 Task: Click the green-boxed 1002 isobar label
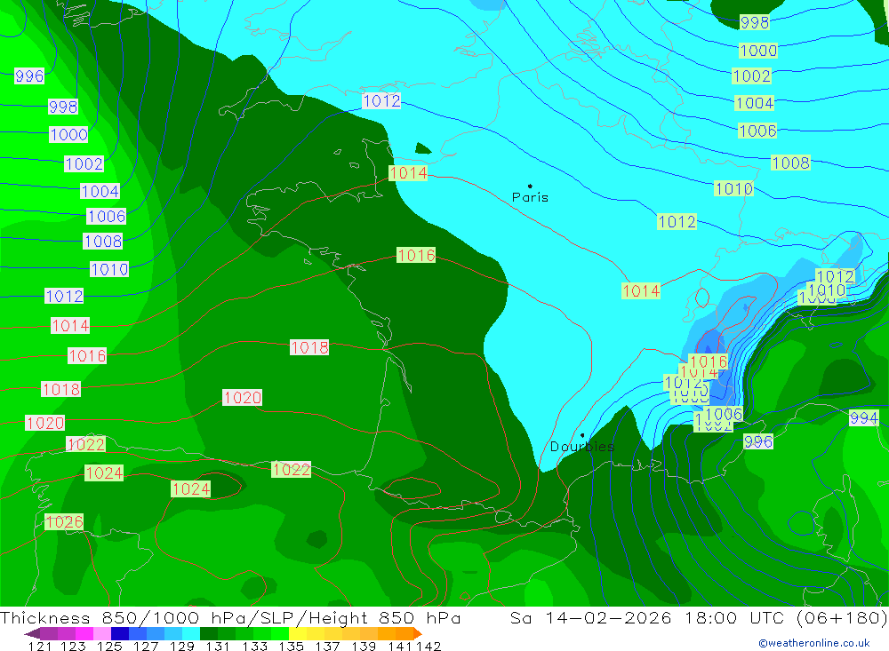pyautogui.click(x=752, y=76)
